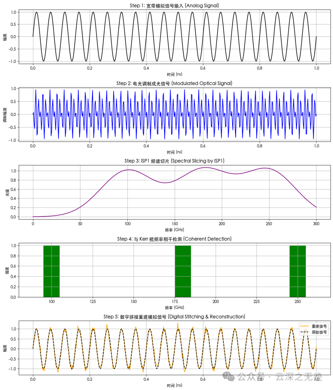The image size is (333, 390).
Task: Click the orange line sample in the legend
Action: pyautogui.click(x=304, y=326)
